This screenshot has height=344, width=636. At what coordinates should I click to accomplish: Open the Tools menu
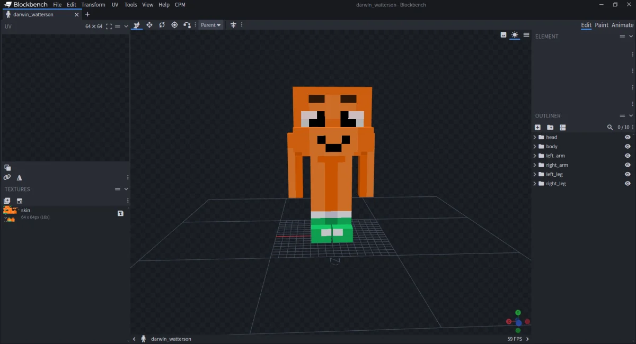[130, 5]
